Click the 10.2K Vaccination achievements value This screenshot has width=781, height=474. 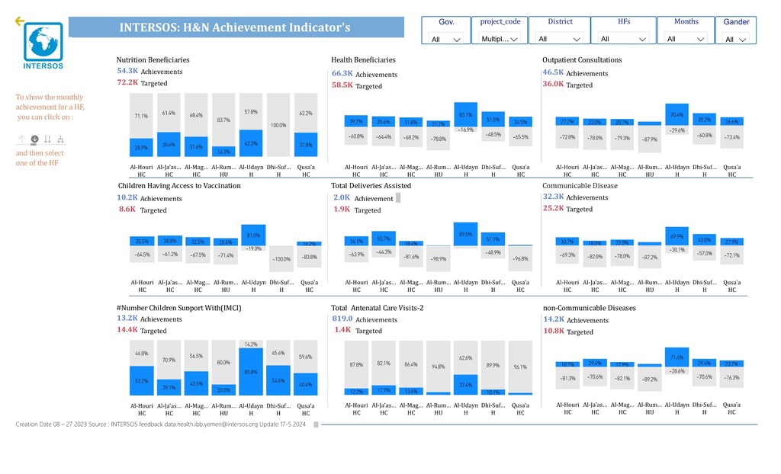click(x=127, y=197)
